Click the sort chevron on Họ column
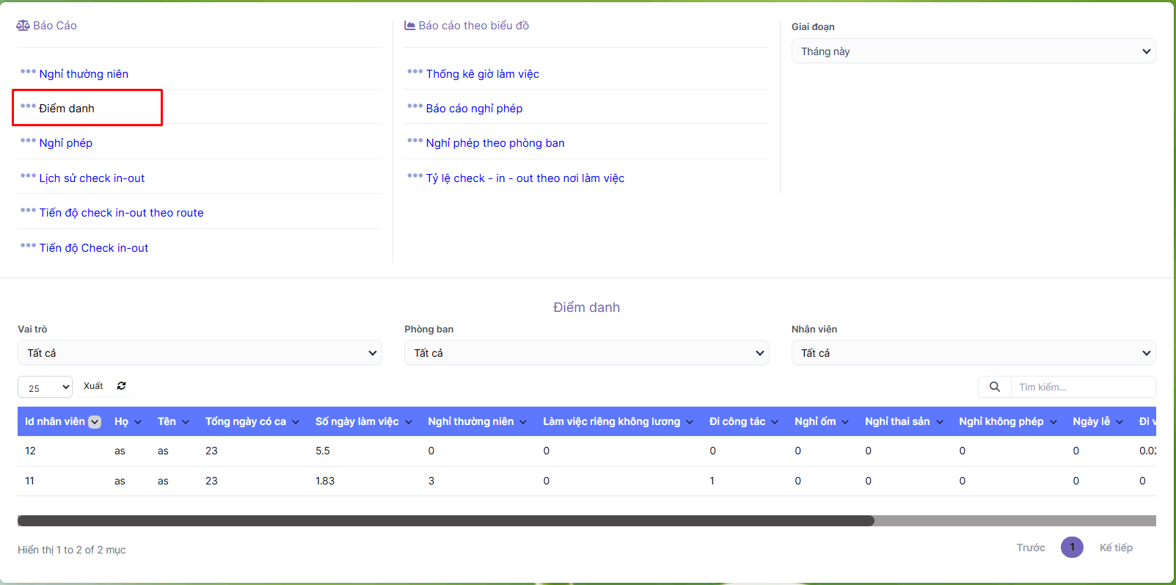This screenshot has height=585, width=1176. 138,422
